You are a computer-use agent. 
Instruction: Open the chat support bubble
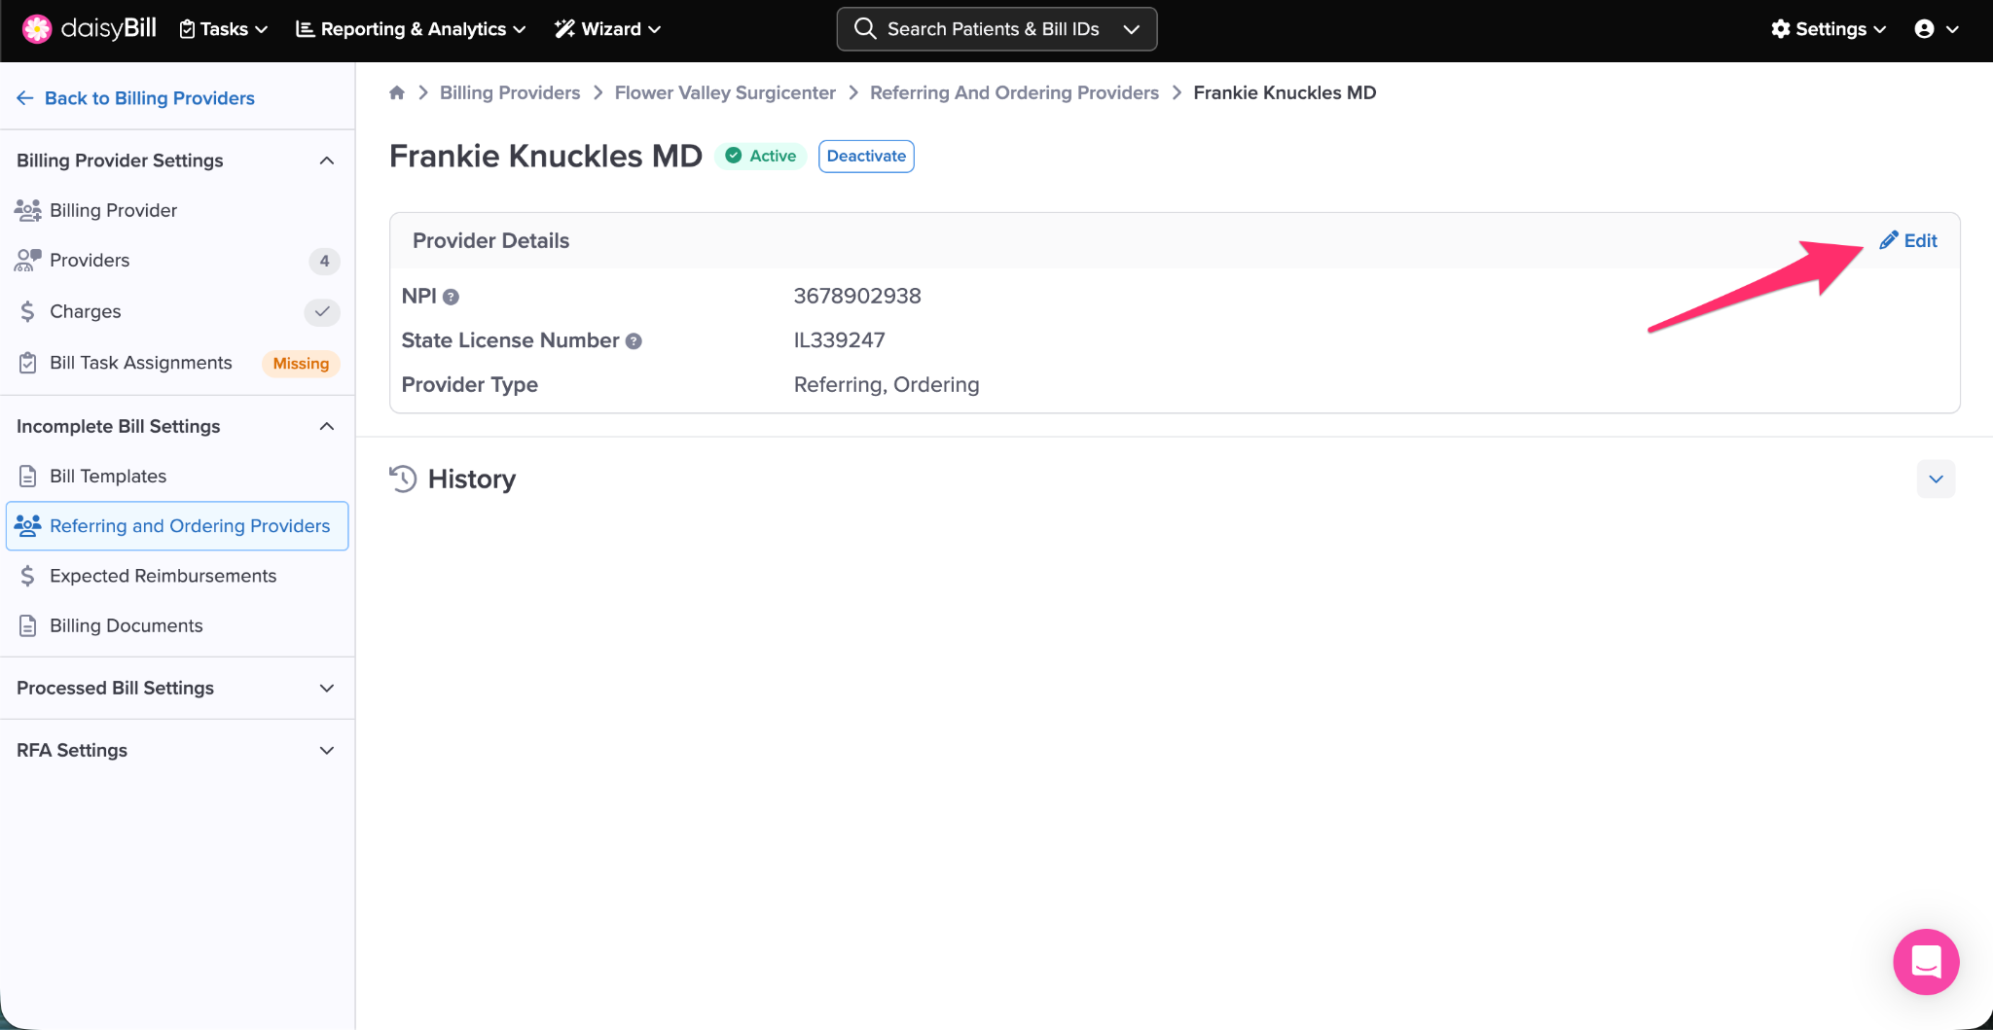(x=1925, y=962)
